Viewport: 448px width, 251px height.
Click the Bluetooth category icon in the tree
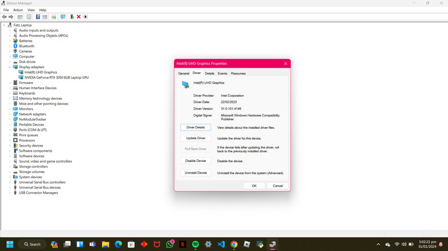tap(16, 46)
